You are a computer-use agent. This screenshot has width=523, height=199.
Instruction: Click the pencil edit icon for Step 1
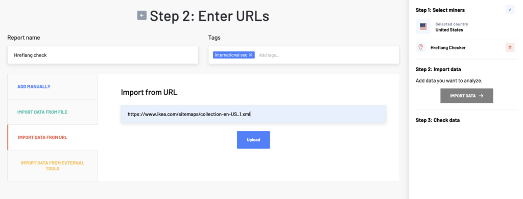[510, 10]
